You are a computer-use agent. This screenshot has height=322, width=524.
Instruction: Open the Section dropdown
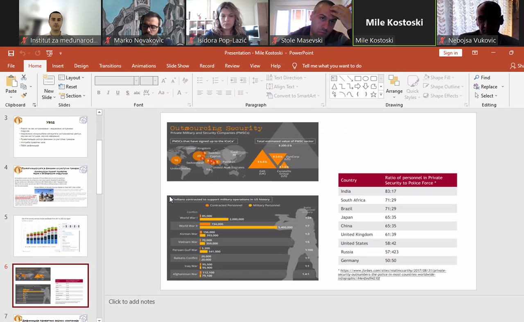click(72, 96)
